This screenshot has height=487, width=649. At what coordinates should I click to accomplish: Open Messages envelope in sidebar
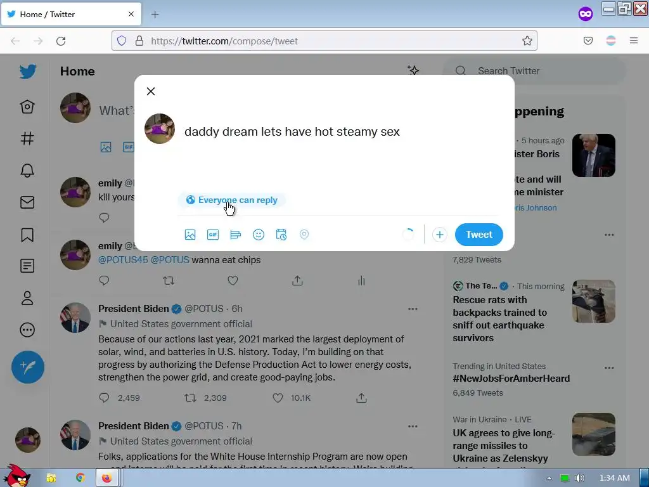click(27, 202)
